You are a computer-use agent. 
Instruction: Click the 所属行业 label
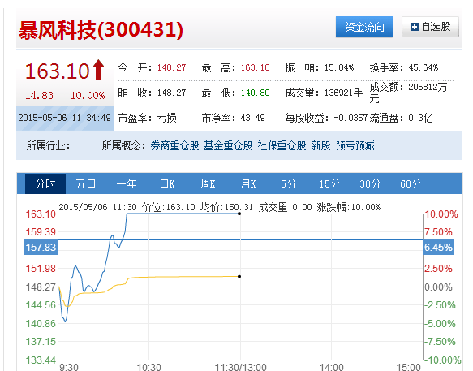pyautogui.click(x=48, y=146)
